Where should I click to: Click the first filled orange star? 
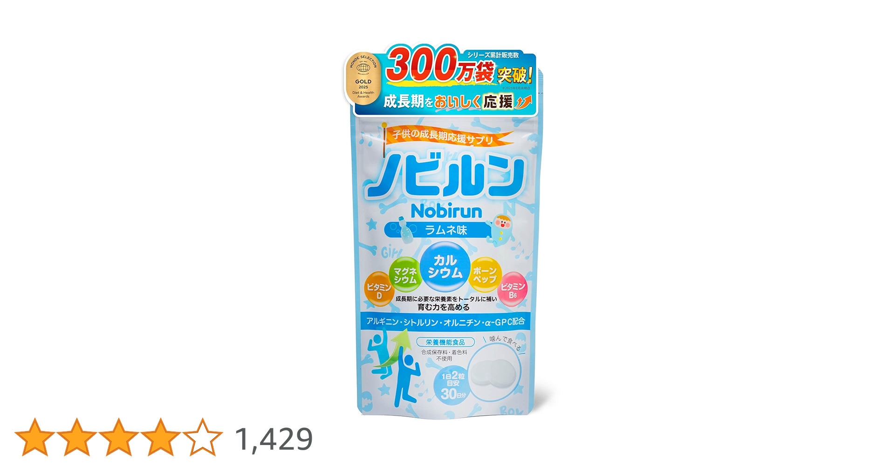pyautogui.click(x=35, y=437)
